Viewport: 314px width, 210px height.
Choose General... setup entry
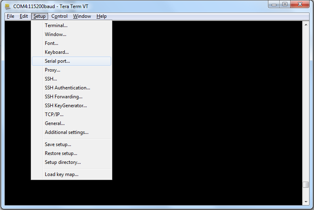click(72, 123)
